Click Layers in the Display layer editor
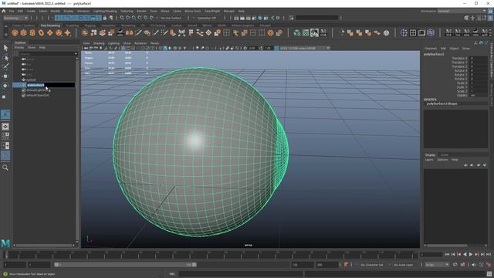This screenshot has height=278, width=494. coord(429,160)
